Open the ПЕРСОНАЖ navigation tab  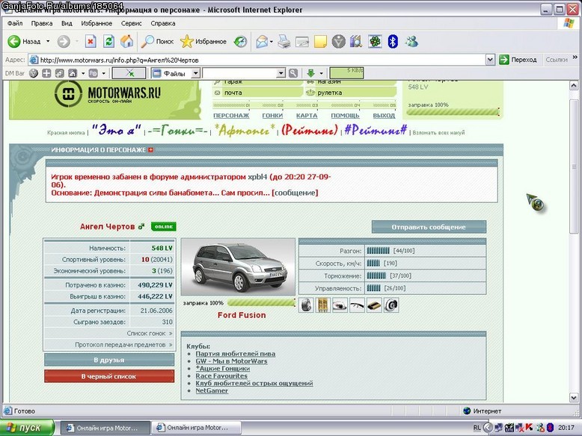pos(231,116)
